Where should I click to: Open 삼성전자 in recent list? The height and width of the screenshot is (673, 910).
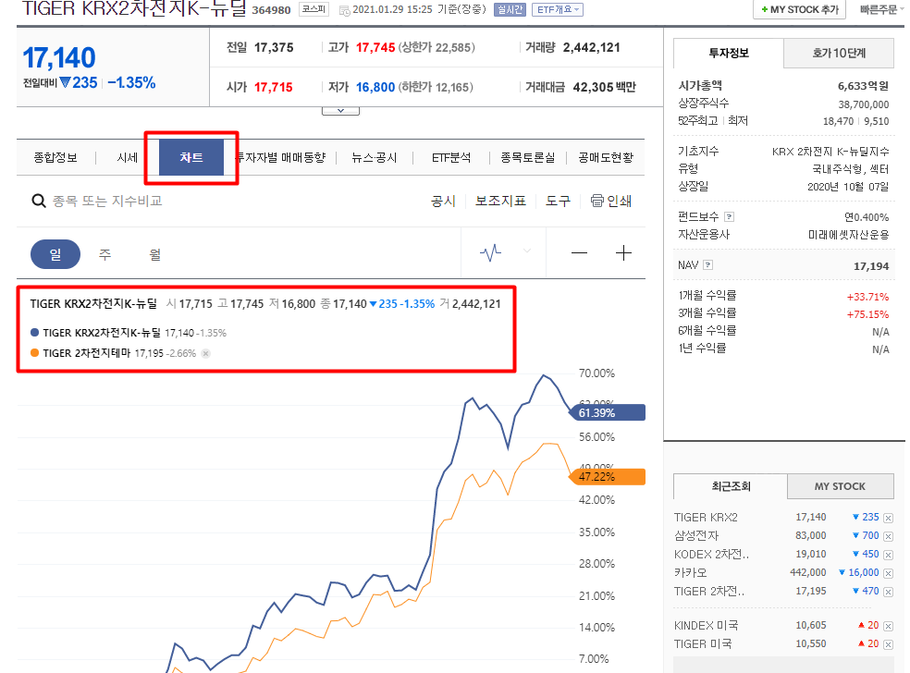pyautogui.click(x=695, y=535)
